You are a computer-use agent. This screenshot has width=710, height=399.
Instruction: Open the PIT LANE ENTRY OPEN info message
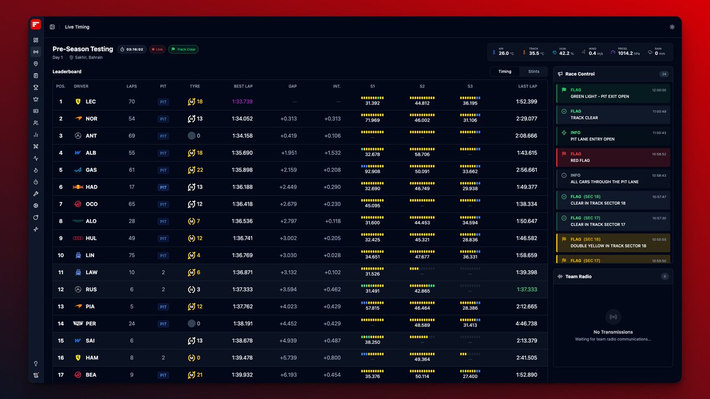click(x=613, y=136)
